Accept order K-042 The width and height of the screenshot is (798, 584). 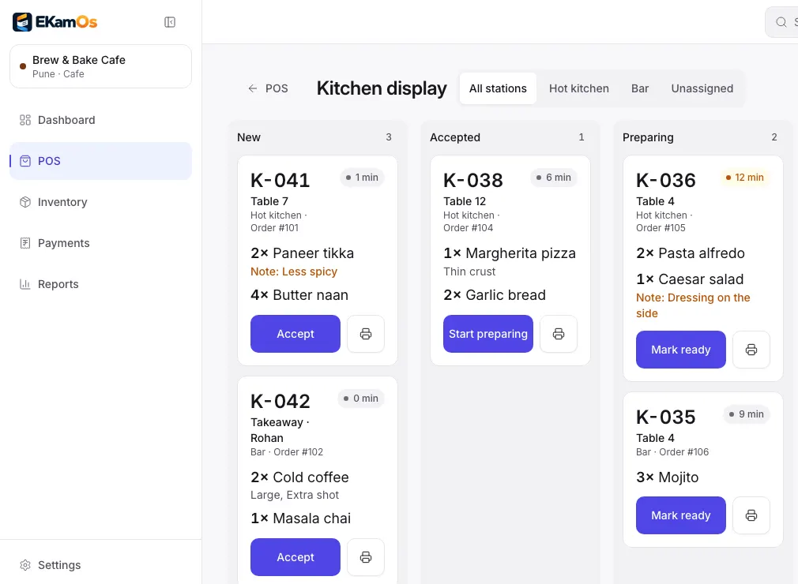click(x=295, y=557)
